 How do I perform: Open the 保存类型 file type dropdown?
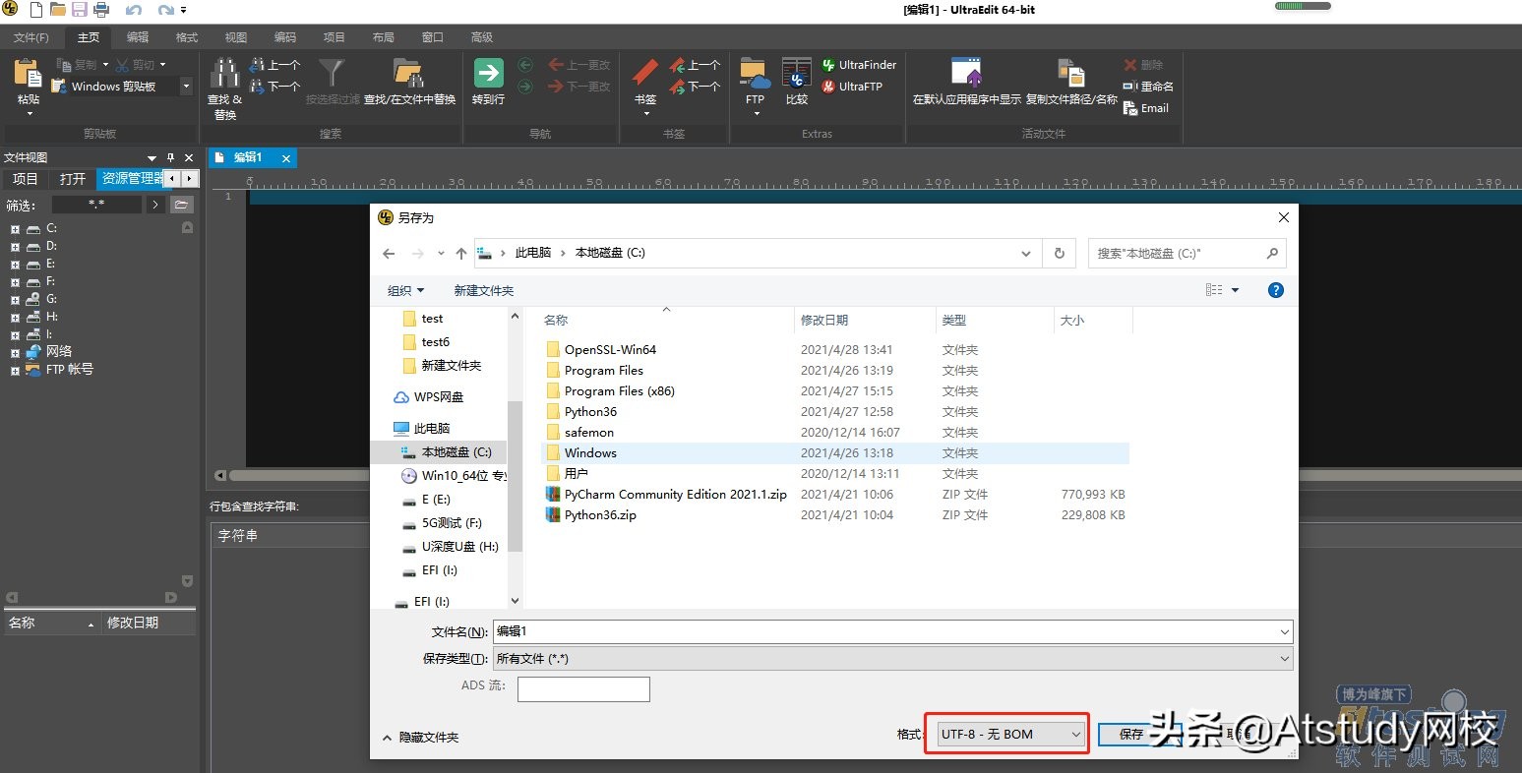coord(892,659)
